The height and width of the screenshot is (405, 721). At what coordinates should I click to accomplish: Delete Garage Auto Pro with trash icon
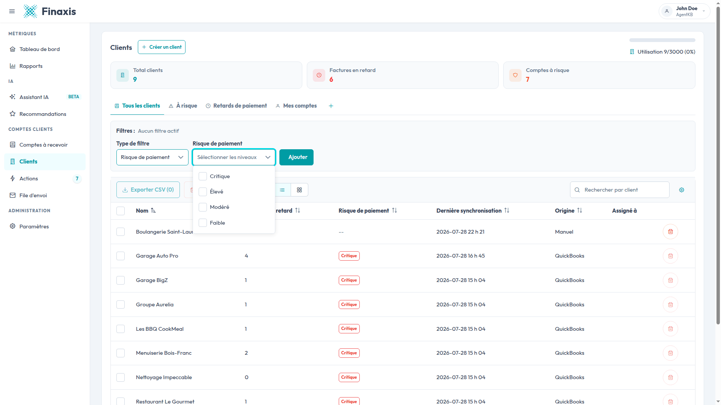pyautogui.click(x=670, y=256)
